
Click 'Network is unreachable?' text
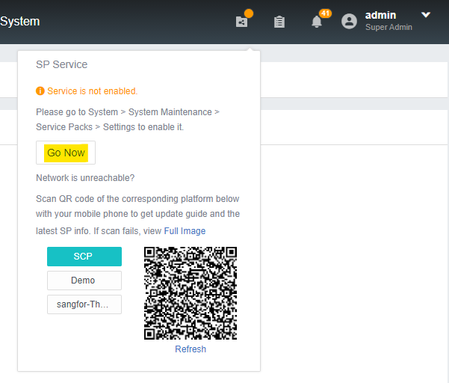point(85,178)
